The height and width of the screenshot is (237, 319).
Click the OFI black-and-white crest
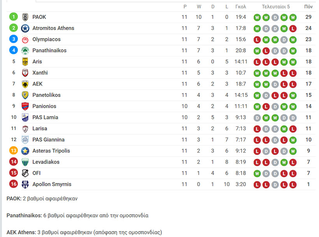(x=25, y=173)
